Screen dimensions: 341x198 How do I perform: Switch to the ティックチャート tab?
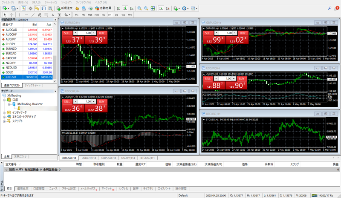point(32,86)
